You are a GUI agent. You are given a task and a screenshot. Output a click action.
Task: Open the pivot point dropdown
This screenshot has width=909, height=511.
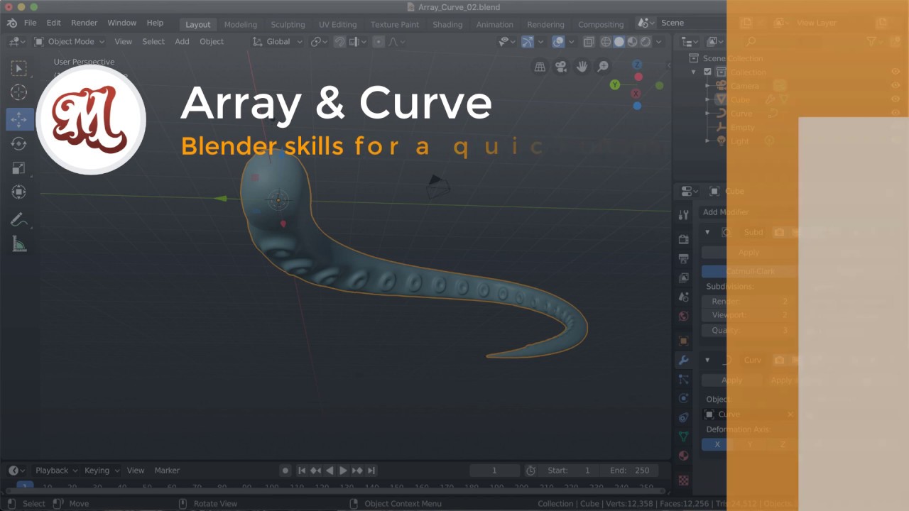319,42
